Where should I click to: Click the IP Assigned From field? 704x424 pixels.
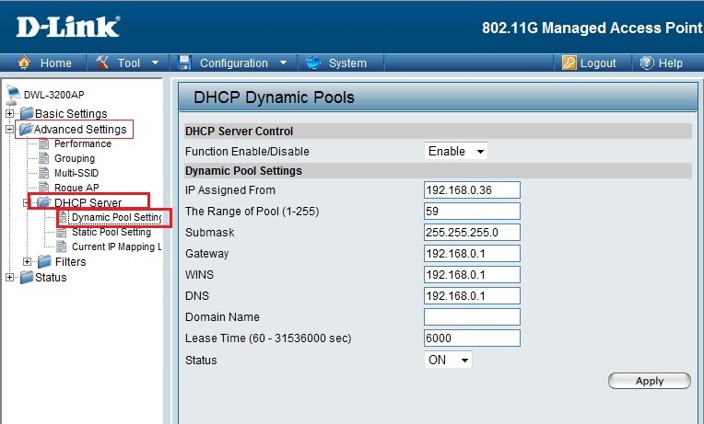click(472, 190)
